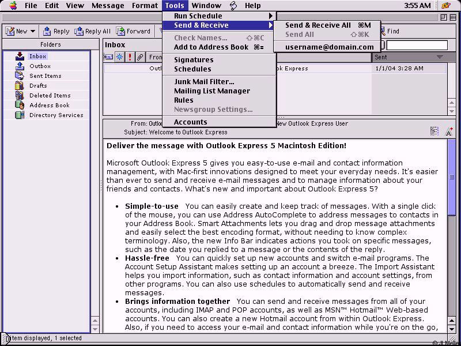Select the Drafts folder icon
Image resolution: width=461 pixels, height=346 pixels.
(20, 85)
